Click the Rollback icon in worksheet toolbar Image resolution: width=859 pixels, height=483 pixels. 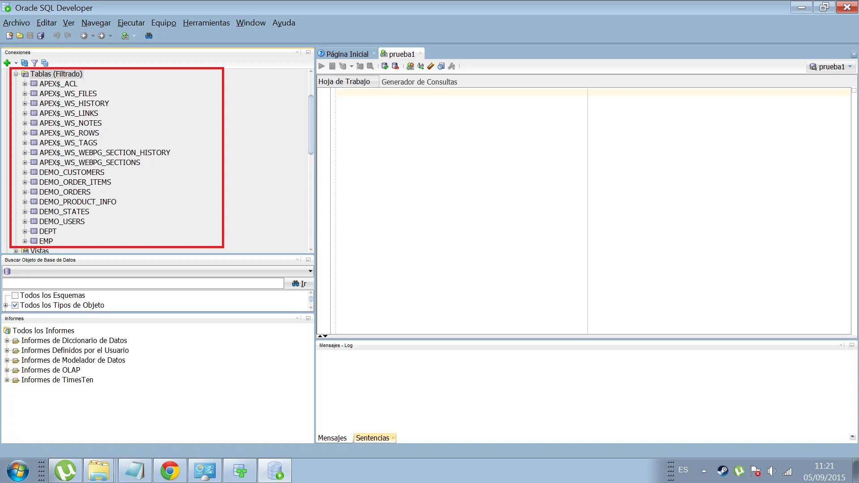tap(395, 66)
